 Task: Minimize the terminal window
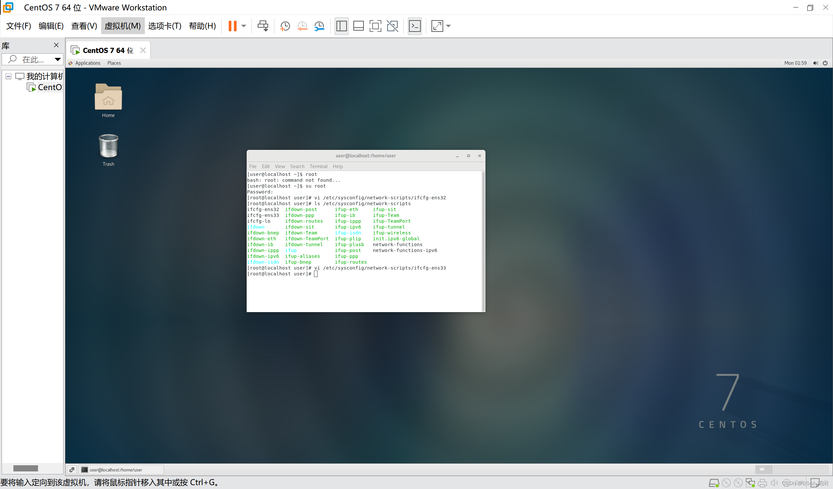coord(457,156)
